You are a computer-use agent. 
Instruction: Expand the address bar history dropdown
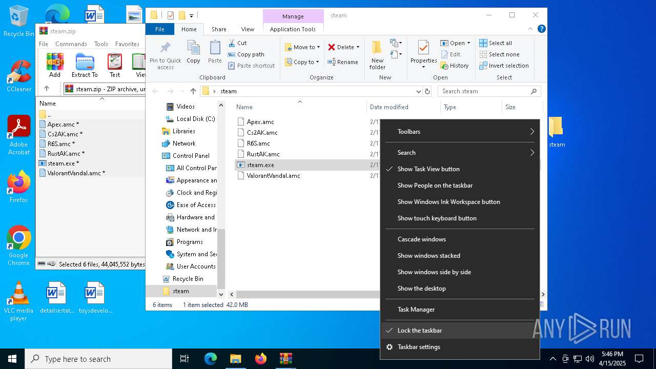pyautogui.click(x=419, y=91)
